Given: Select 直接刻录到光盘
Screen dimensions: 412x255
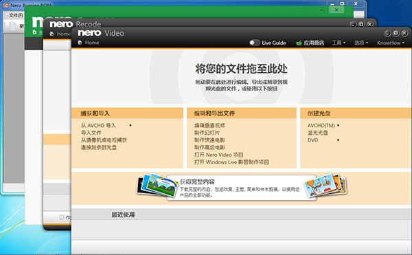Looking at the screenshot, I should point(99,148).
